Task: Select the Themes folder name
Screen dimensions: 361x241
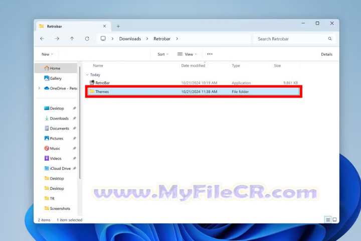Action: coord(102,91)
